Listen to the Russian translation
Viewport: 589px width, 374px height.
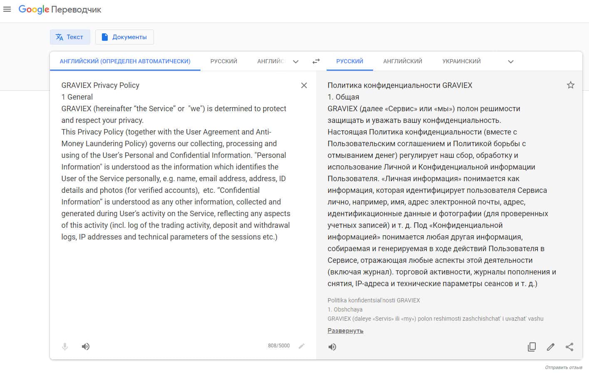click(332, 347)
